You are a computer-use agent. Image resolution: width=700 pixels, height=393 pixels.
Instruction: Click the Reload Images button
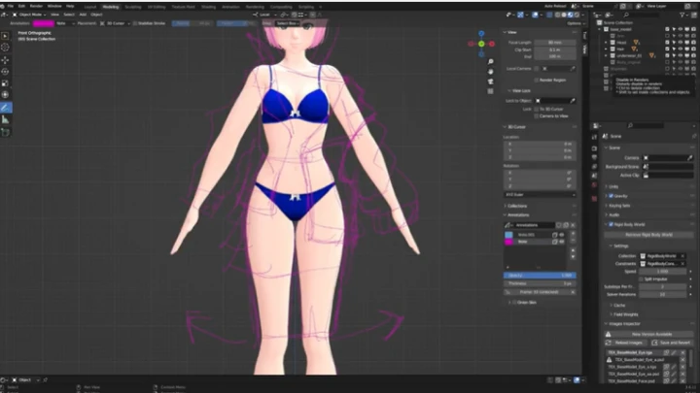coord(625,343)
